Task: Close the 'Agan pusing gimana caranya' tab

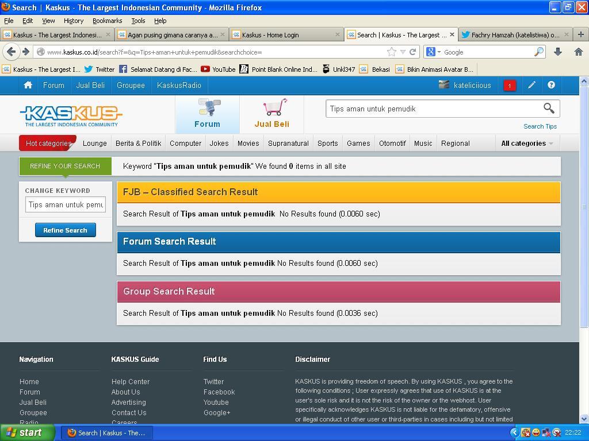Action: coord(223,34)
